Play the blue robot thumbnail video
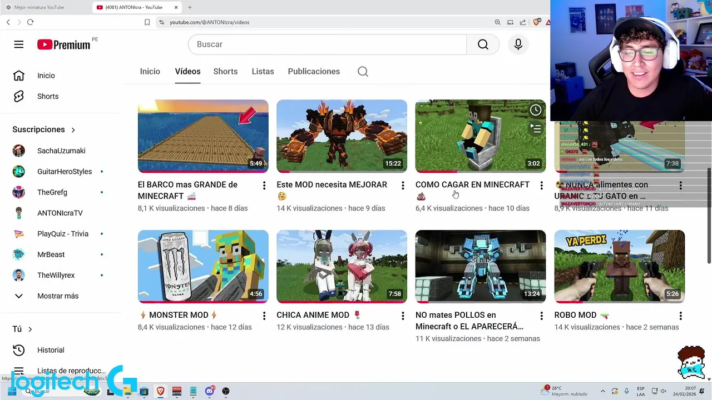This screenshot has width=712, height=400. click(x=481, y=267)
